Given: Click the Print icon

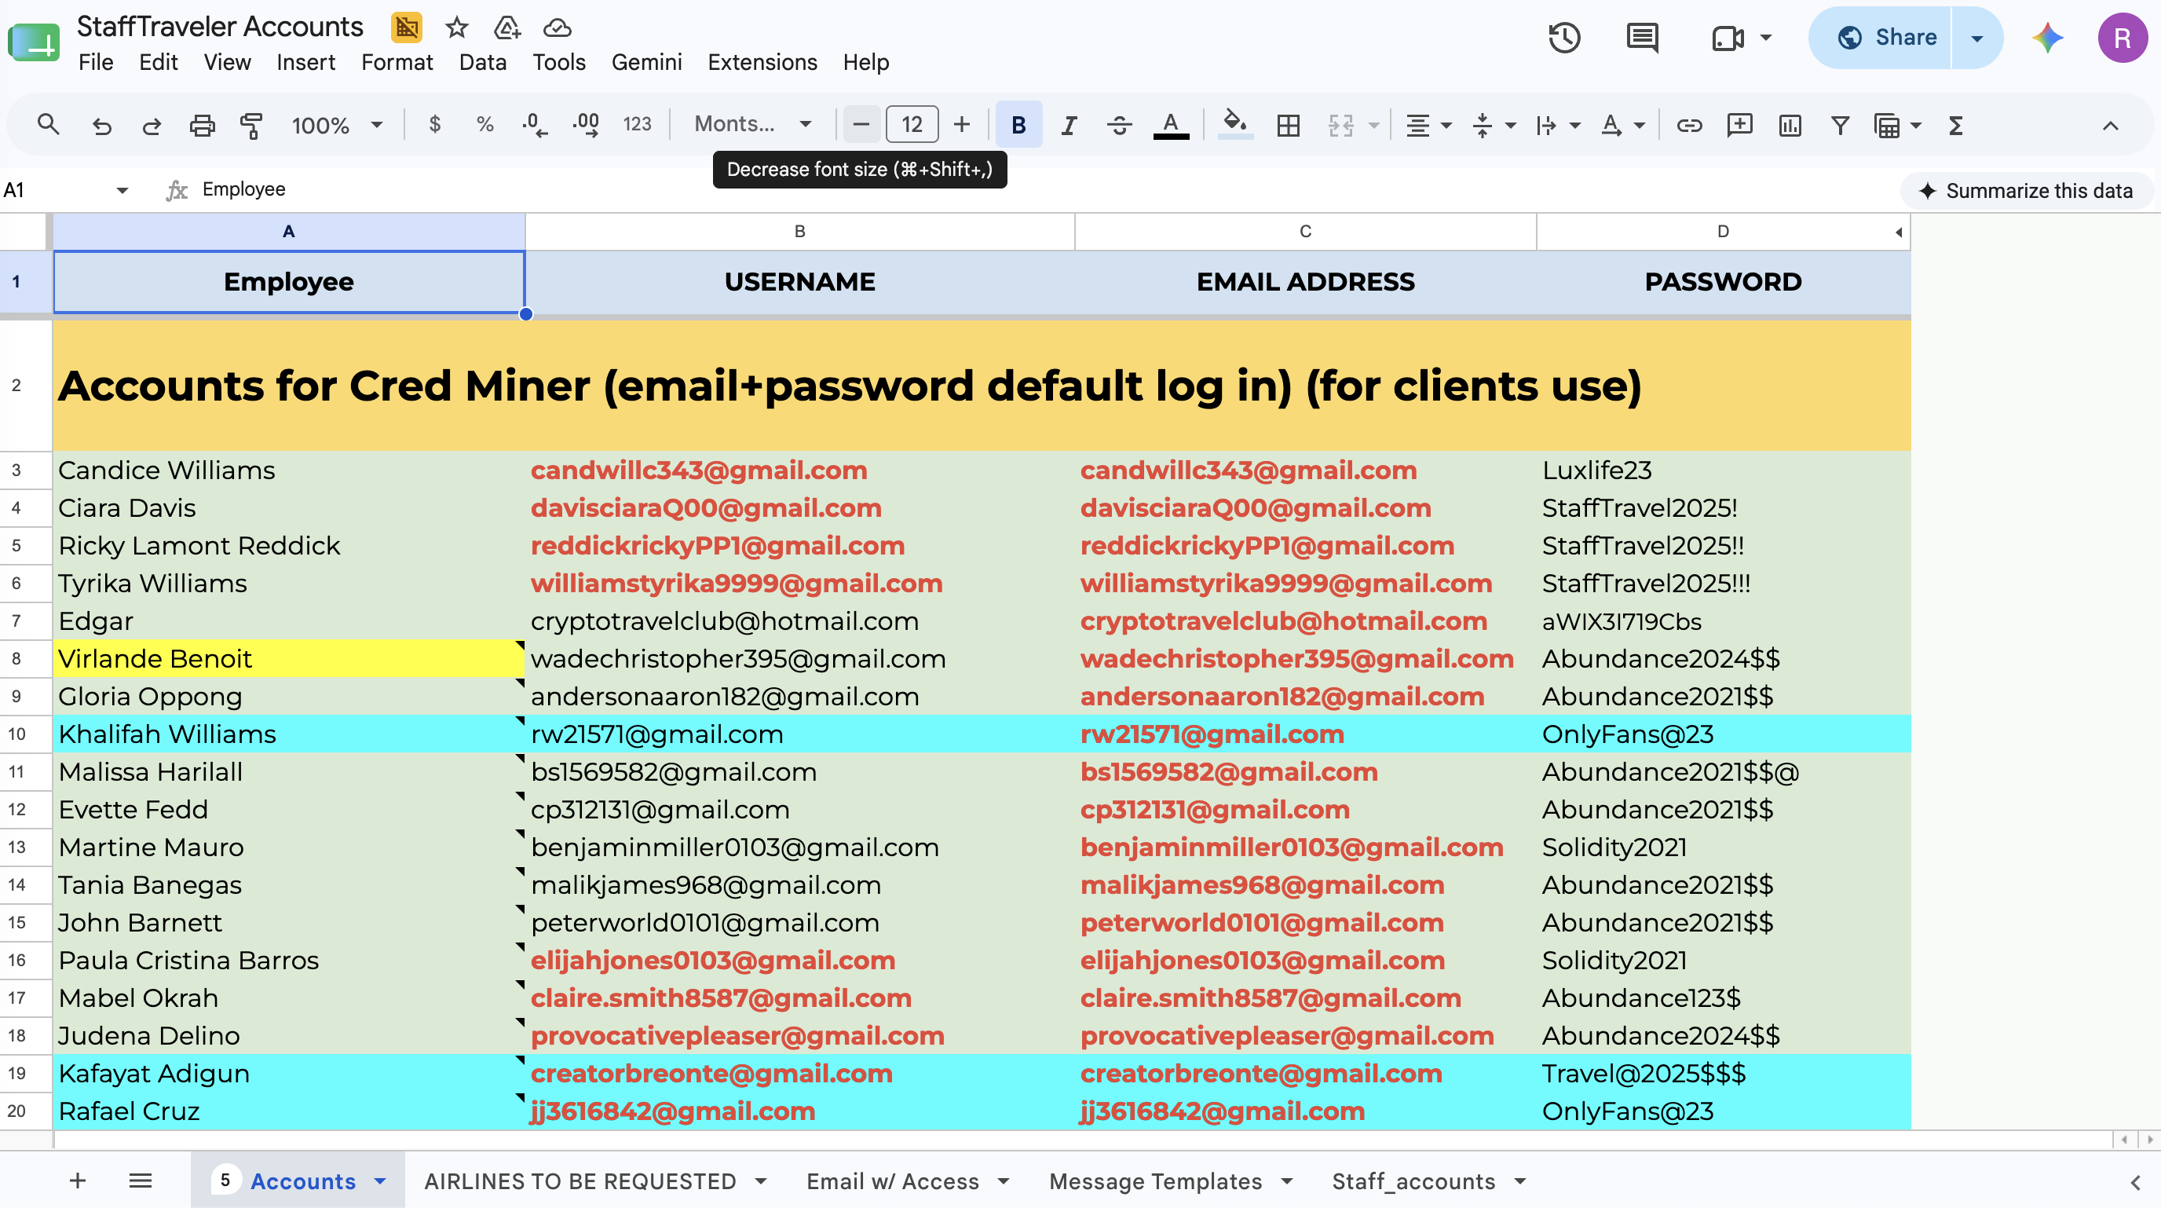Looking at the screenshot, I should [201, 125].
